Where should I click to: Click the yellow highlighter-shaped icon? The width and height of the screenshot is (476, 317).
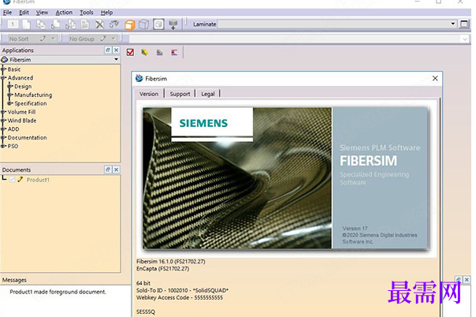coord(145,52)
